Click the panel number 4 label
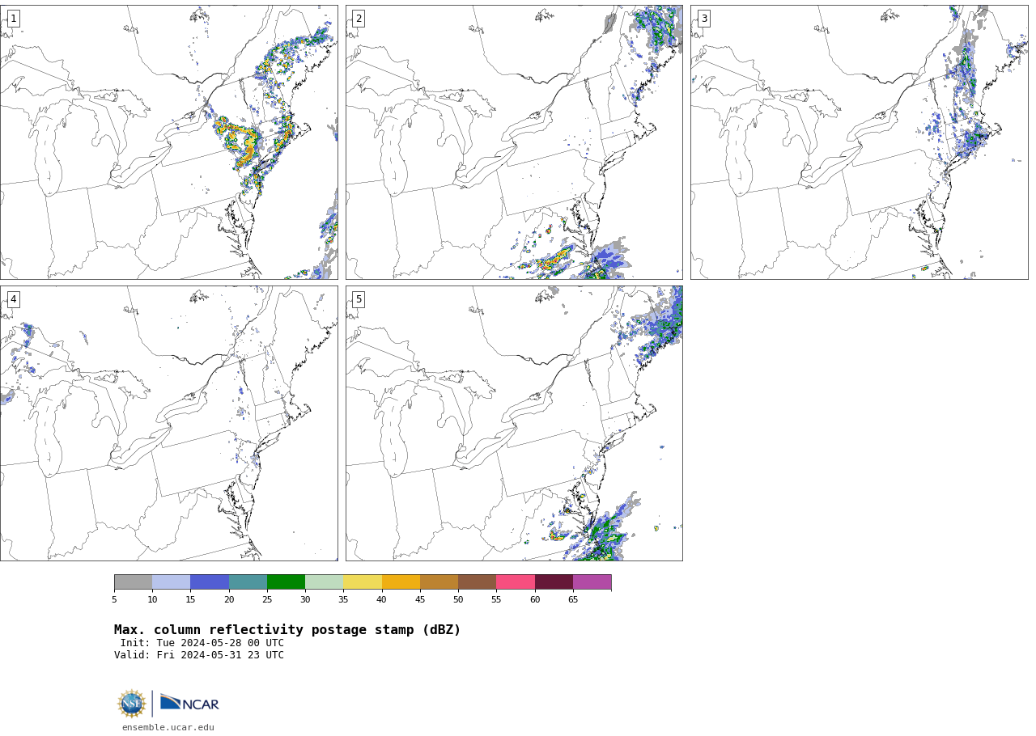 click(x=13, y=299)
